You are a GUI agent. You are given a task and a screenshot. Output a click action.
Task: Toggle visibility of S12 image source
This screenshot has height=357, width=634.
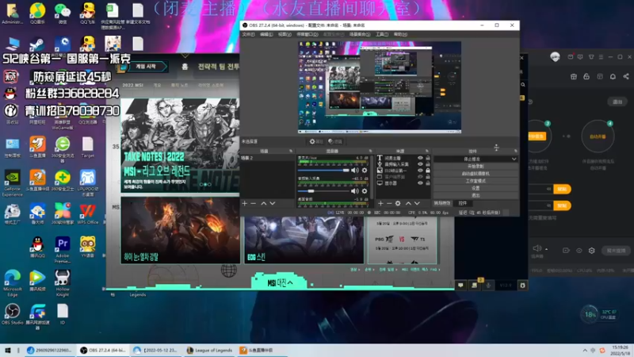(420, 171)
